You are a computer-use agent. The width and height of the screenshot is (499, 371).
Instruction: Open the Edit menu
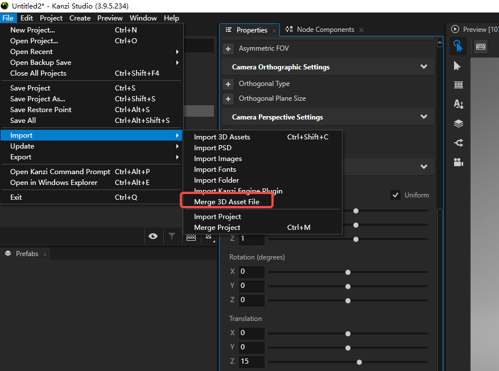[x=27, y=18]
